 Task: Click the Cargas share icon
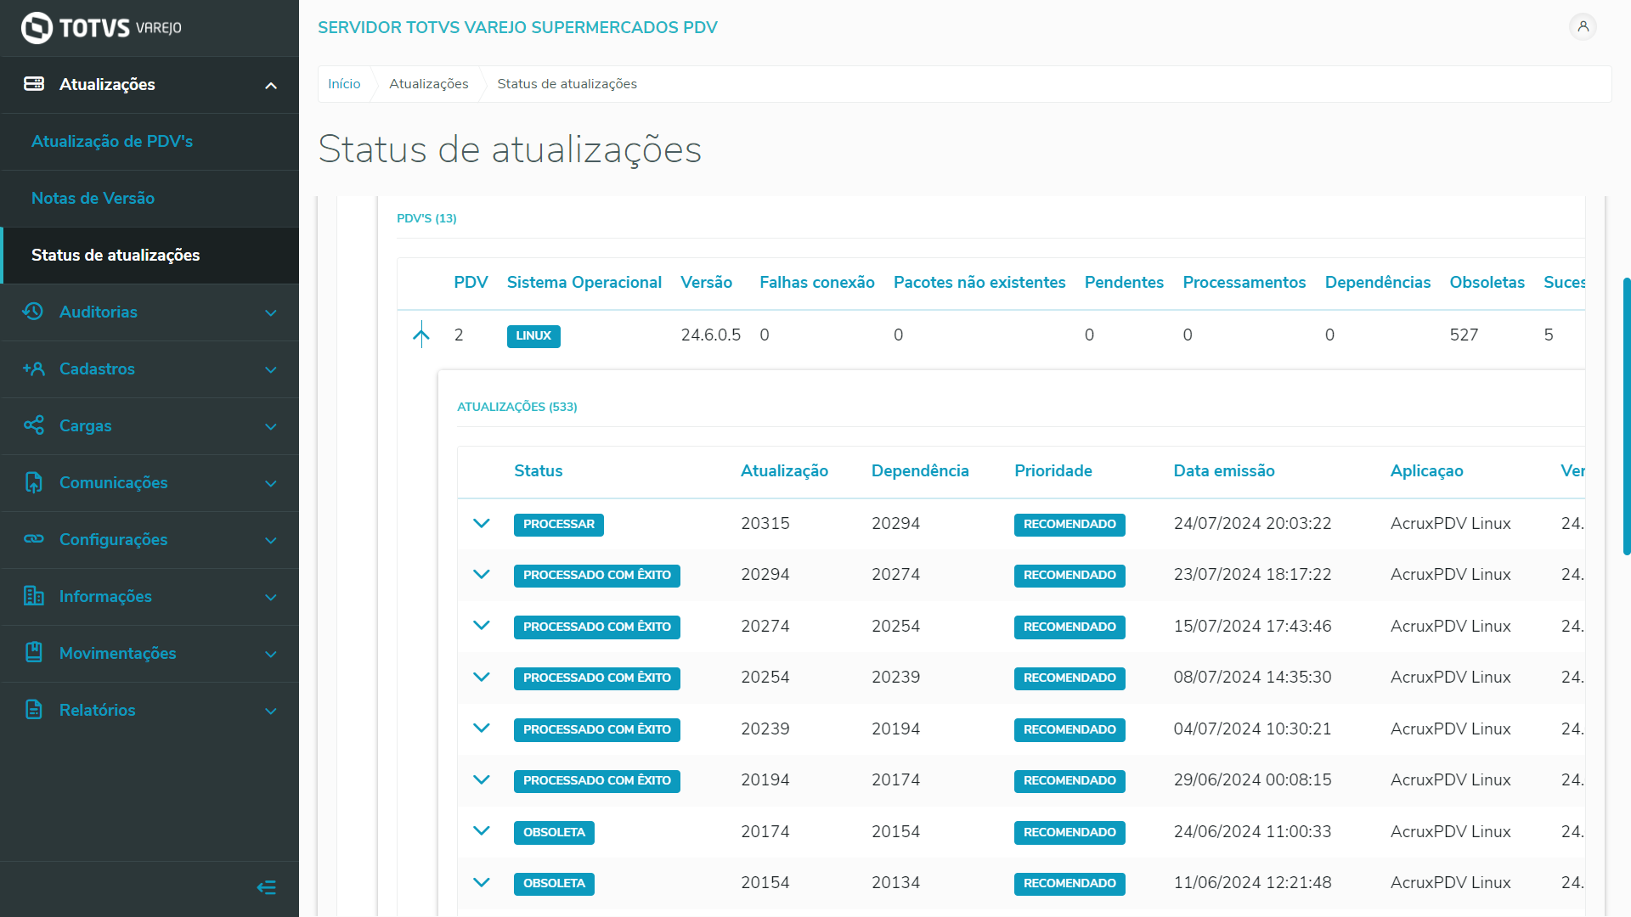pos(33,425)
